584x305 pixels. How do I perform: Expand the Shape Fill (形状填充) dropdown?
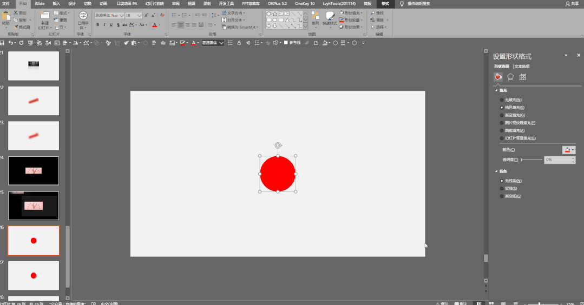pos(362,13)
